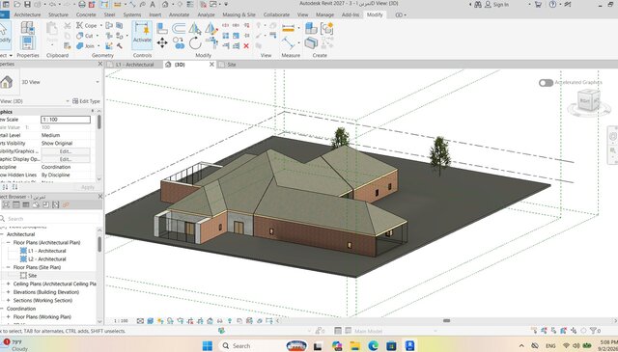Toggle the Accelerated Graphics switch
Image resolution: width=618 pixels, height=352 pixels.
546,82
